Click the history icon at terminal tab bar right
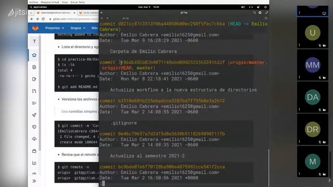The height and width of the screenshot is (187, 333). coord(266,18)
